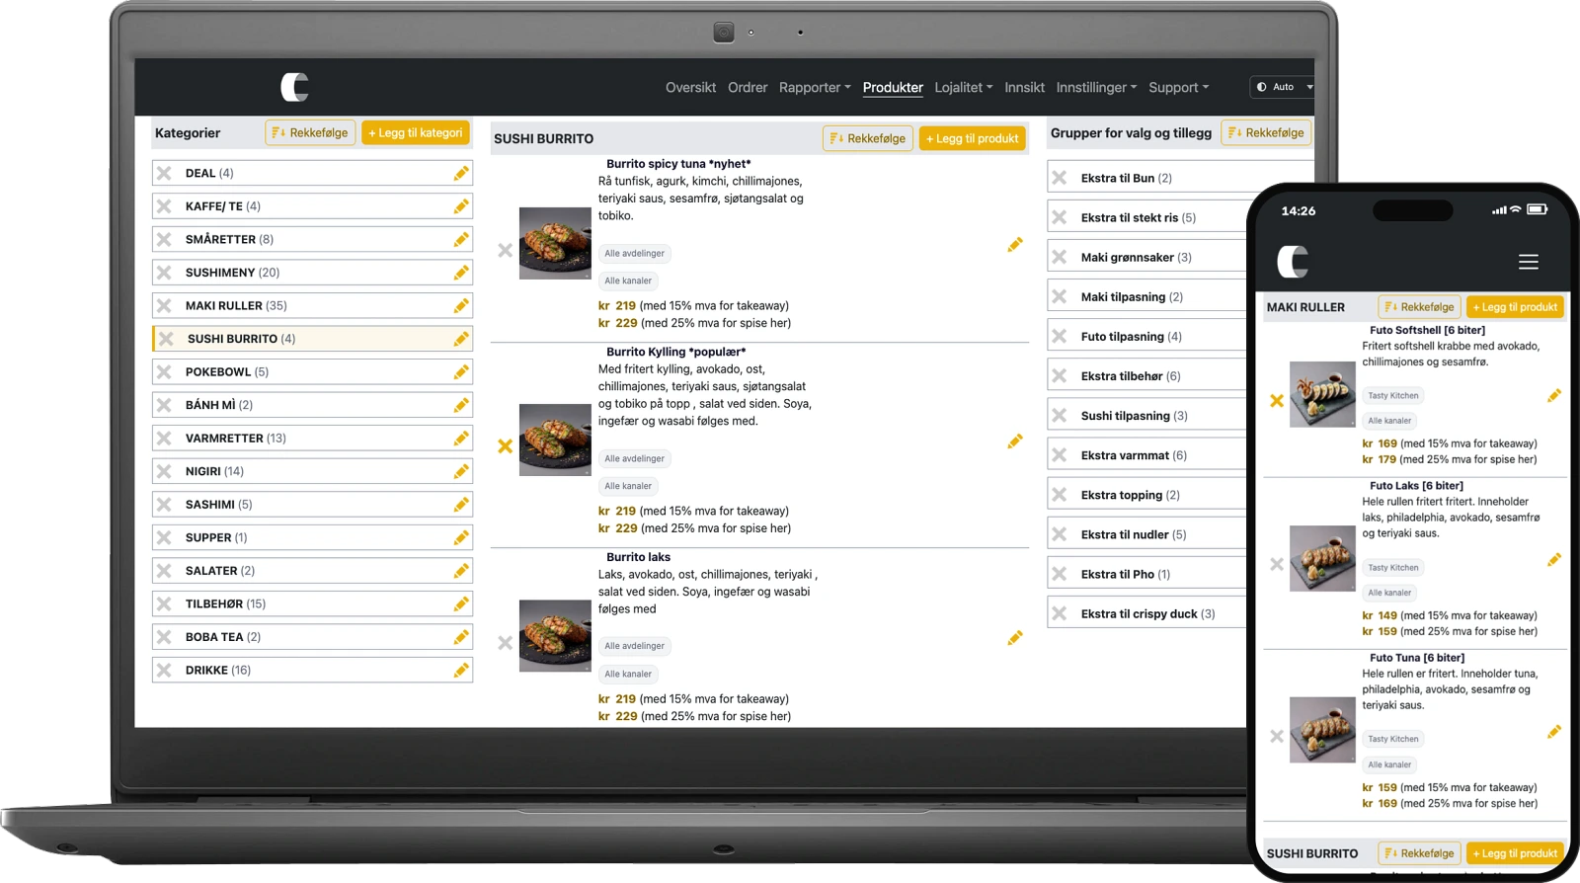Remove the NIGIRI category with X
This screenshot has width=1580, height=883.
(x=164, y=471)
